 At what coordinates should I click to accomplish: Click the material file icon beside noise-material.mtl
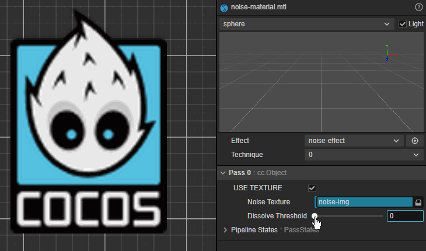(x=224, y=8)
